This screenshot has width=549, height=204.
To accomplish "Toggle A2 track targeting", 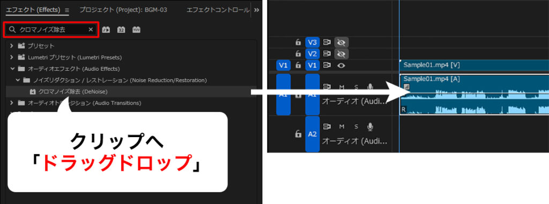I will (313, 134).
